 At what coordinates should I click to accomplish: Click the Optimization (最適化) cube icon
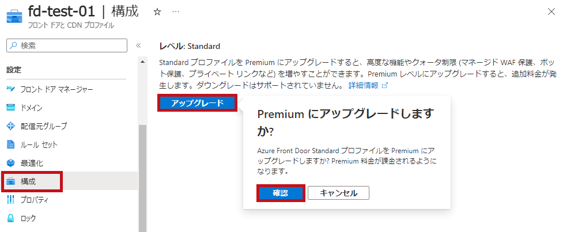click(x=11, y=163)
